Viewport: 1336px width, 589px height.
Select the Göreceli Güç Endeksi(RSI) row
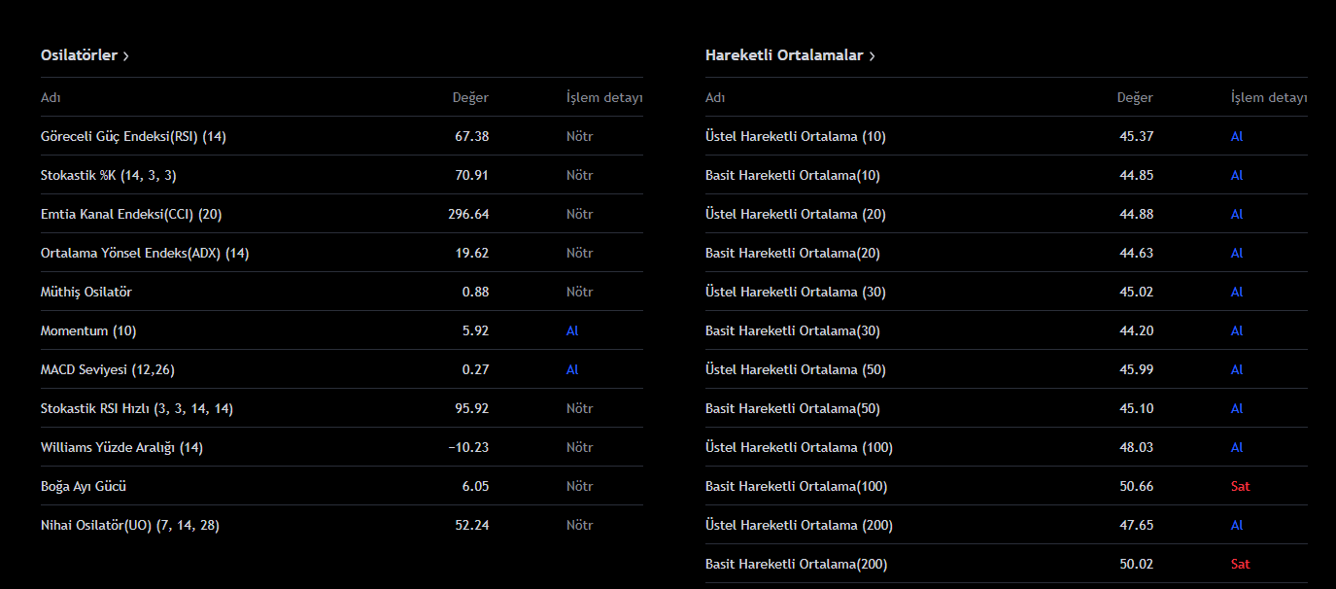131,136
